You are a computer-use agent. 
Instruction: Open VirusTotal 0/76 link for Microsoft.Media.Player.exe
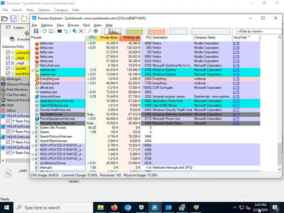click(x=236, y=123)
